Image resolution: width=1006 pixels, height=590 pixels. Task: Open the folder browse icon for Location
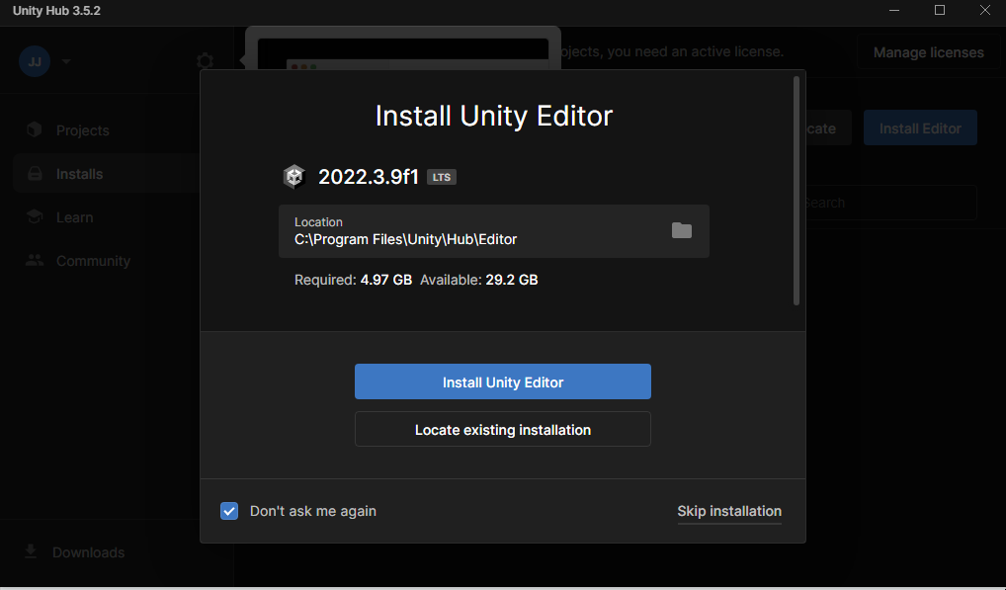[x=681, y=230]
